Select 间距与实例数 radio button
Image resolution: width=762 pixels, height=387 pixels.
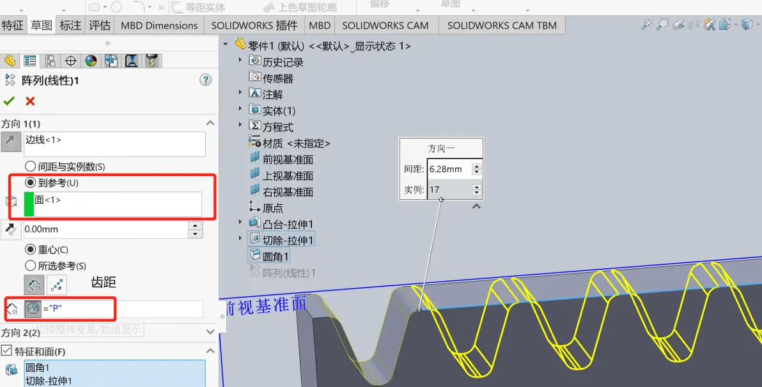[x=30, y=167]
